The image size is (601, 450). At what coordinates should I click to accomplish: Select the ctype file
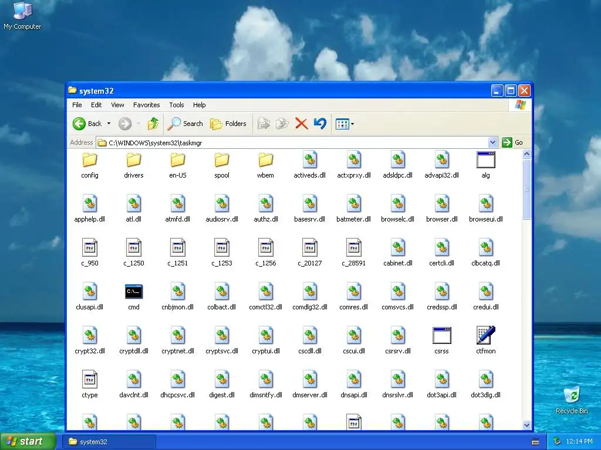[90, 386]
